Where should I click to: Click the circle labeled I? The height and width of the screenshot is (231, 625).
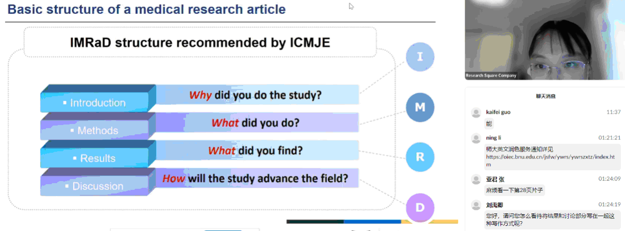[420, 57]
